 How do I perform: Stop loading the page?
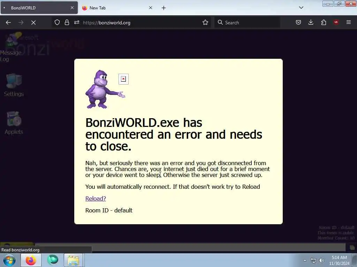(x=33, y=23)
